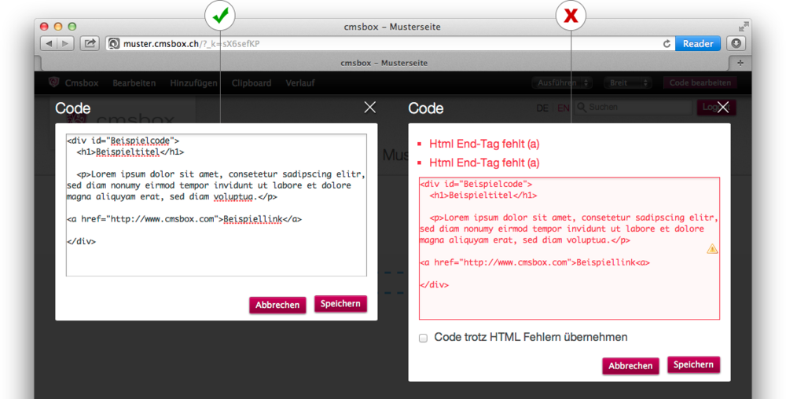
Task: Click 'Beispieltitel' heading text in left code
Action: tap(128, 152)
